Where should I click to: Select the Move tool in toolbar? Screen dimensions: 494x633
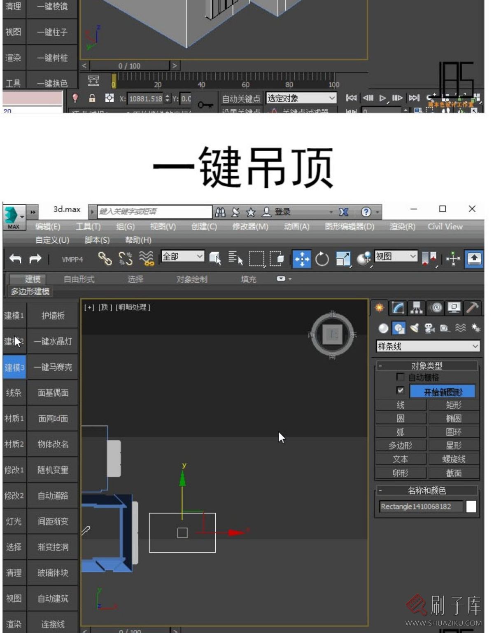coord(302,259)
